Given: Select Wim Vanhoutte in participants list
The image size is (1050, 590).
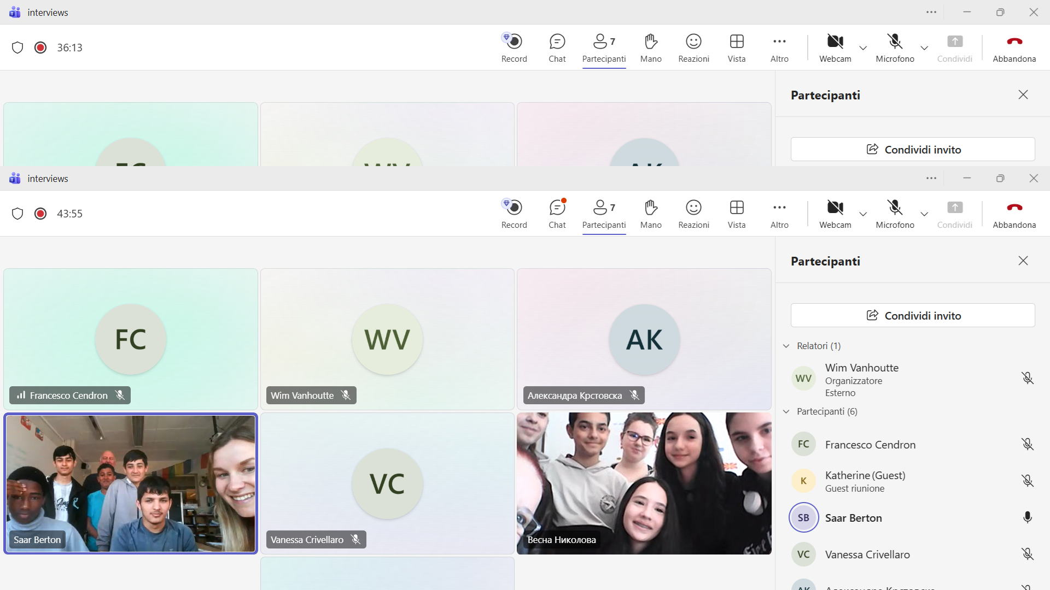Looking at the screenshot, I should [x=913, y=379].
